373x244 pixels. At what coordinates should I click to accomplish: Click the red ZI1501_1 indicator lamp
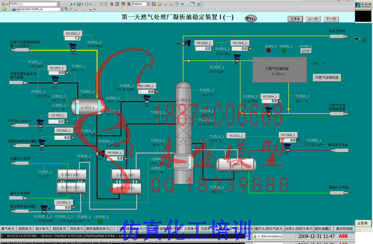[x=269, y=50]
